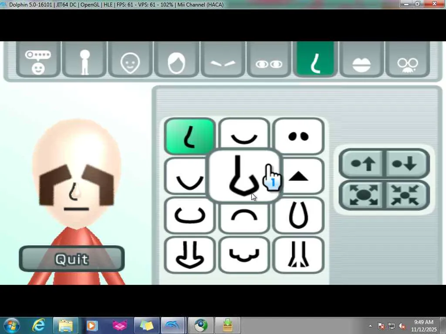The image size is (446, 334).
Task: Click the muted volume speaker icon
Action: [402, 326]
